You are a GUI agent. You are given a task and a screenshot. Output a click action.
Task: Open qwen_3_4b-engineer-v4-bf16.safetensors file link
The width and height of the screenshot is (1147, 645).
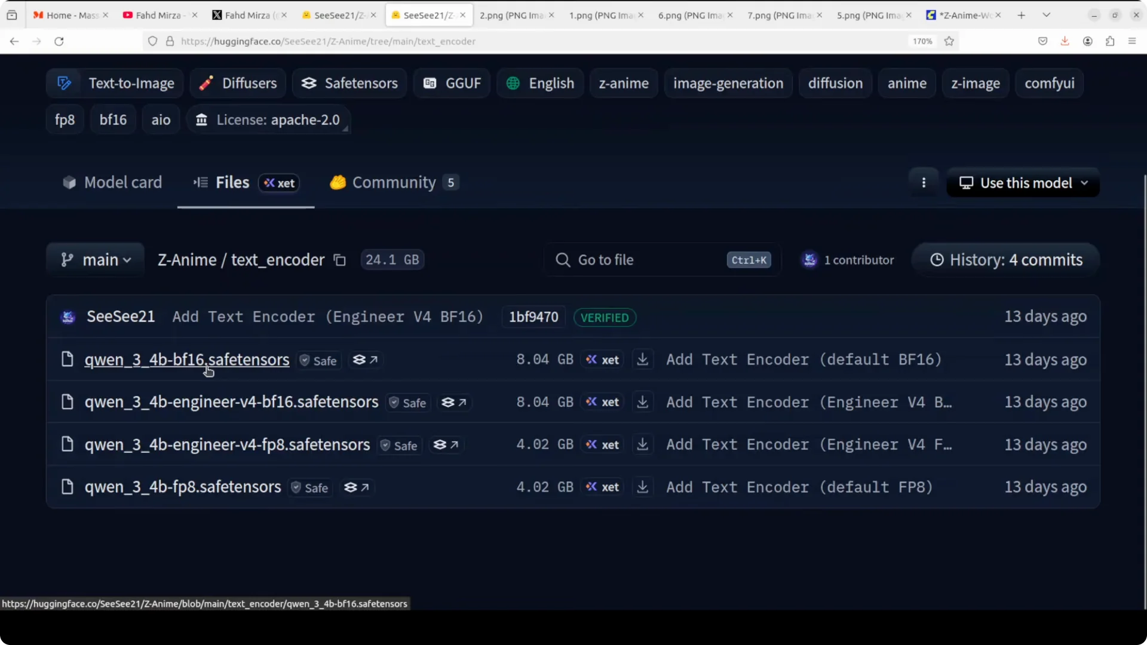[231, 403]
